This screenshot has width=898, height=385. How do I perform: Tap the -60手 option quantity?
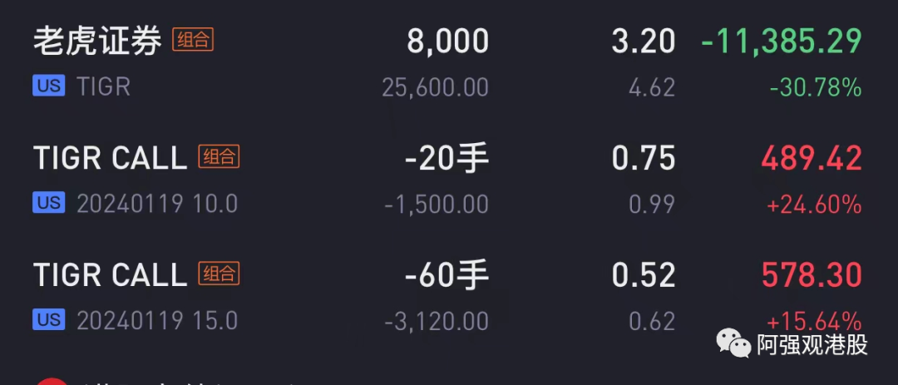[447, 274]
